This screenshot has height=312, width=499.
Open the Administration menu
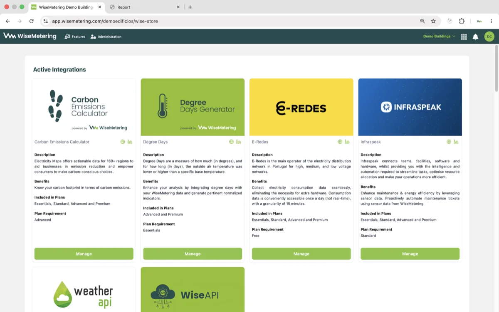pyautogui.click(x=106, y=37)
